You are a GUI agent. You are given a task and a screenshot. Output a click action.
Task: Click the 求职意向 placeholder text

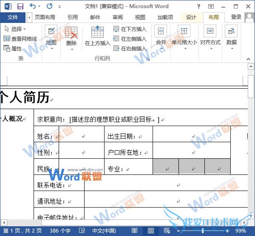(x=114, y=120)
